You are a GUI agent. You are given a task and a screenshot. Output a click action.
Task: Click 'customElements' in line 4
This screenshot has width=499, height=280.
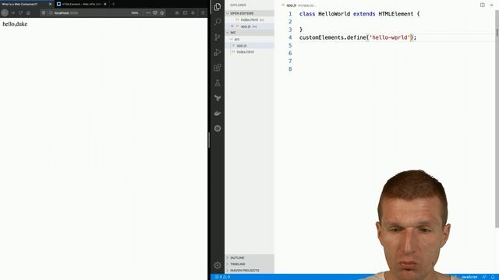pos(321,37)
